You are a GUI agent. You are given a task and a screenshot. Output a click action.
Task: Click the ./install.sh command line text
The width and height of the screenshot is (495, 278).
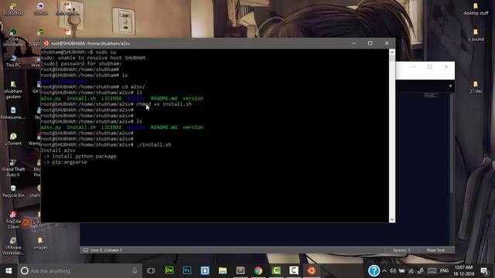[154, 144]
